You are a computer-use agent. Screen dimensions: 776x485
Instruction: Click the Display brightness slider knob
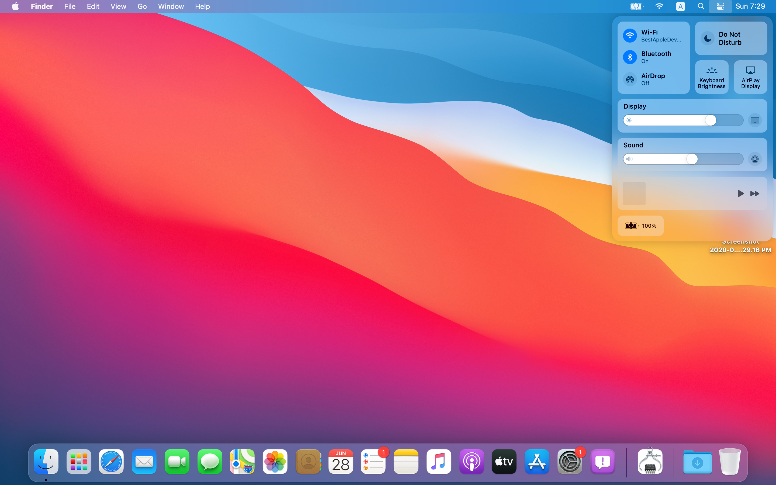coord(710,120)
